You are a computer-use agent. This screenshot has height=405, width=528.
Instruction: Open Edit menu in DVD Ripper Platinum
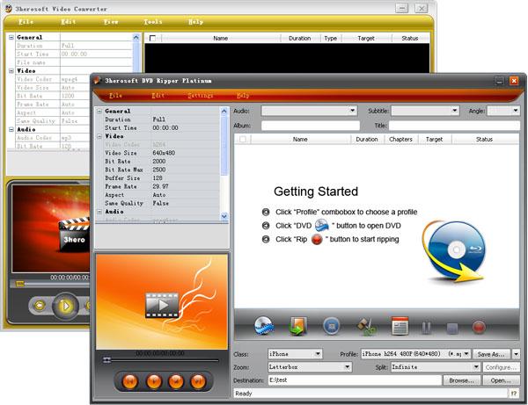(158, 96)
